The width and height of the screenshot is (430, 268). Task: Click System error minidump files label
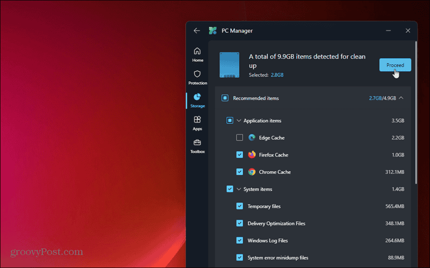pos(278,258)
